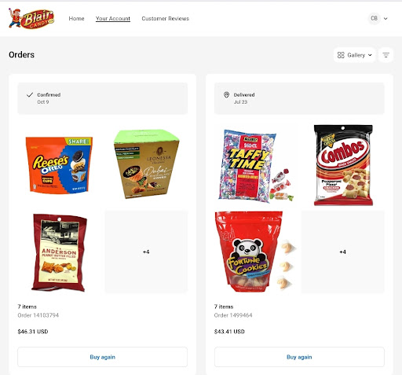Click the Gallery grid view icon
The width and height of the screenshot is (402, 375).
click(341, 55)
